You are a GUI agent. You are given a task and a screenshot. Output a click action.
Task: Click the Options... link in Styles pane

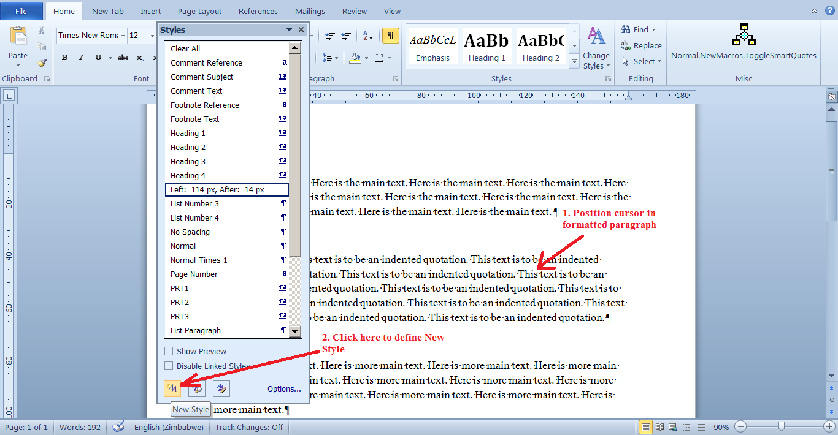click(284, 389)
